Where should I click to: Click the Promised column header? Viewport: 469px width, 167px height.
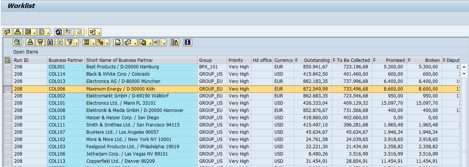click(389, 60)
